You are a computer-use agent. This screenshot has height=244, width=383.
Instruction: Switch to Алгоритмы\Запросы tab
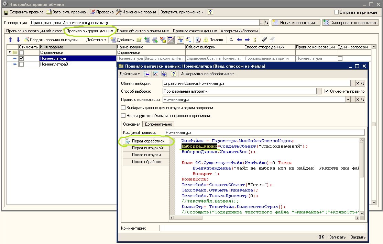pos(239,31)
